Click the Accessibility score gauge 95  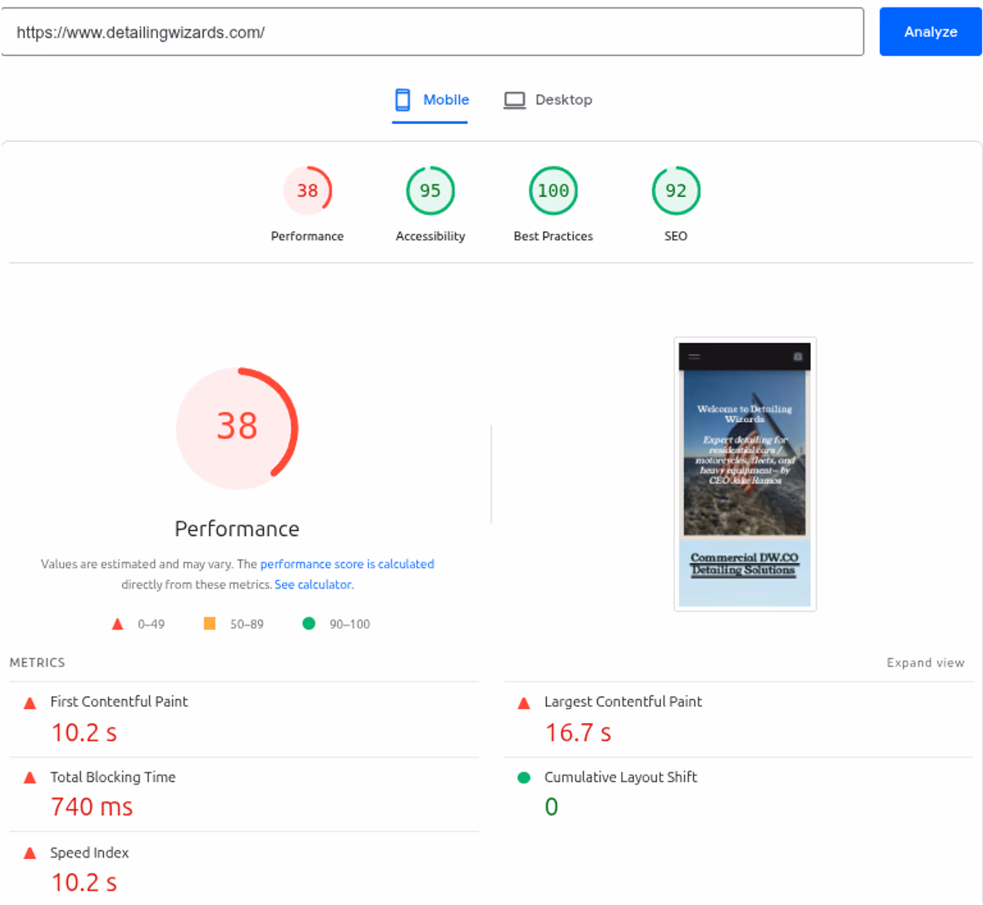(430, 191)
